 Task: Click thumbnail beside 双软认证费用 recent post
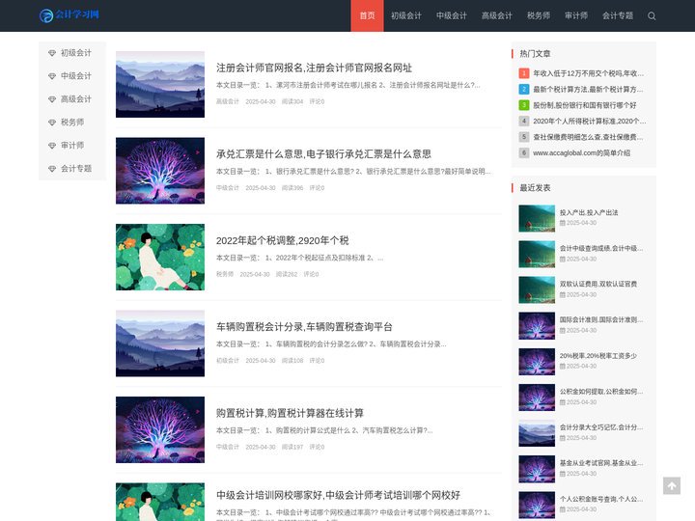(537, 289)
